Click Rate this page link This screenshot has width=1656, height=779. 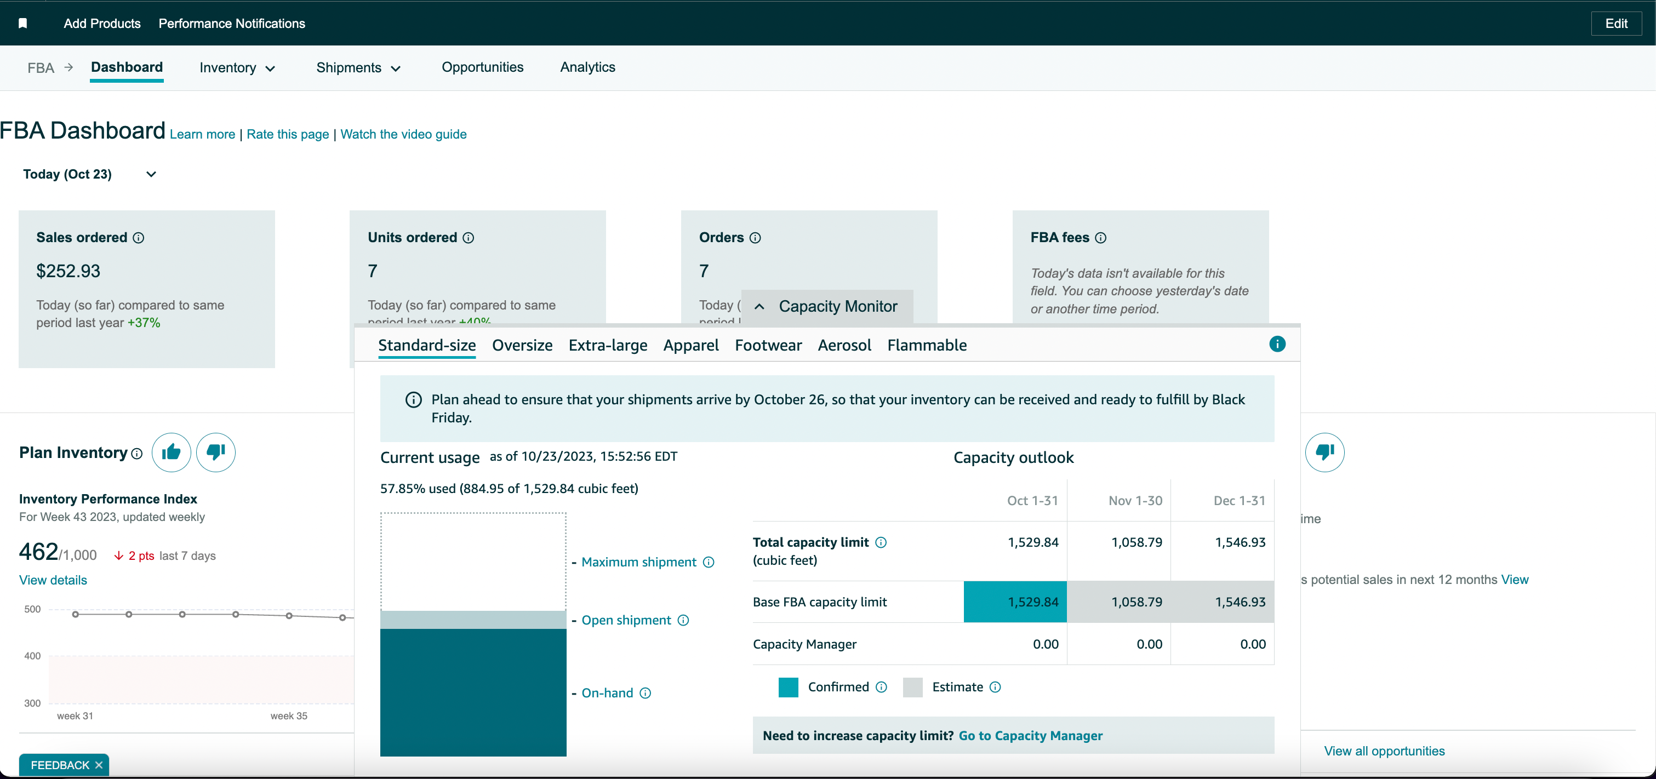tap(287, 134)
